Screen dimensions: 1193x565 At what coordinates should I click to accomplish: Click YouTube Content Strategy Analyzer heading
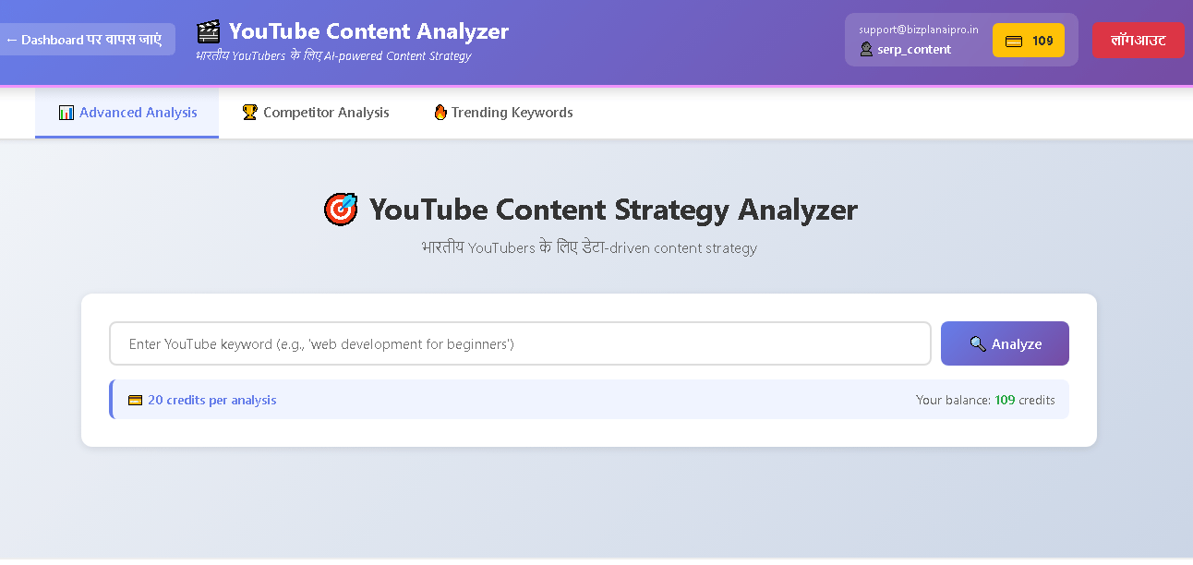point(613,210)
